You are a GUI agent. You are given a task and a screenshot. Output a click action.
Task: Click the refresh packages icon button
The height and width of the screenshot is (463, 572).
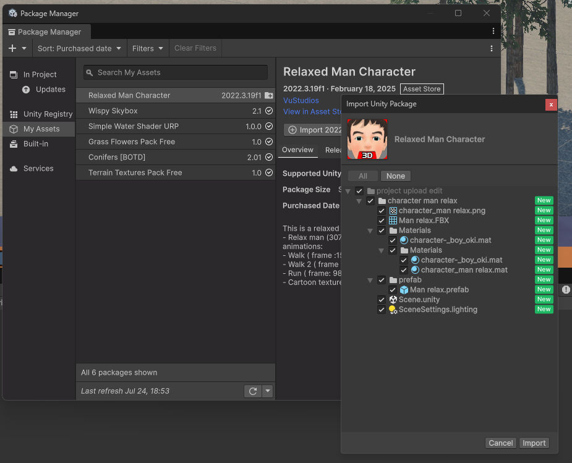(x=252, y=391)
